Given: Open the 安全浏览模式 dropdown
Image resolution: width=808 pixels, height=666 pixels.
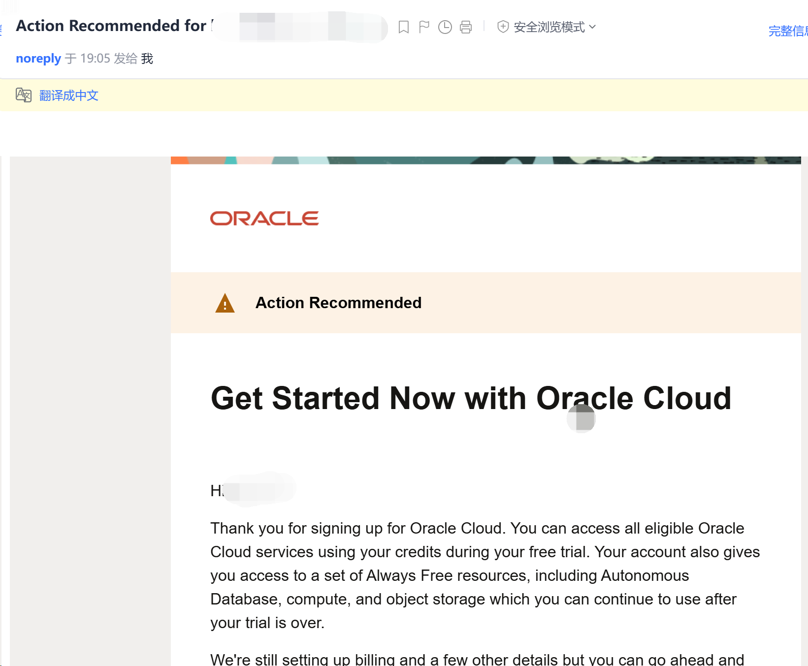Looking at the screenshot, I should click(x=555, y=27).
